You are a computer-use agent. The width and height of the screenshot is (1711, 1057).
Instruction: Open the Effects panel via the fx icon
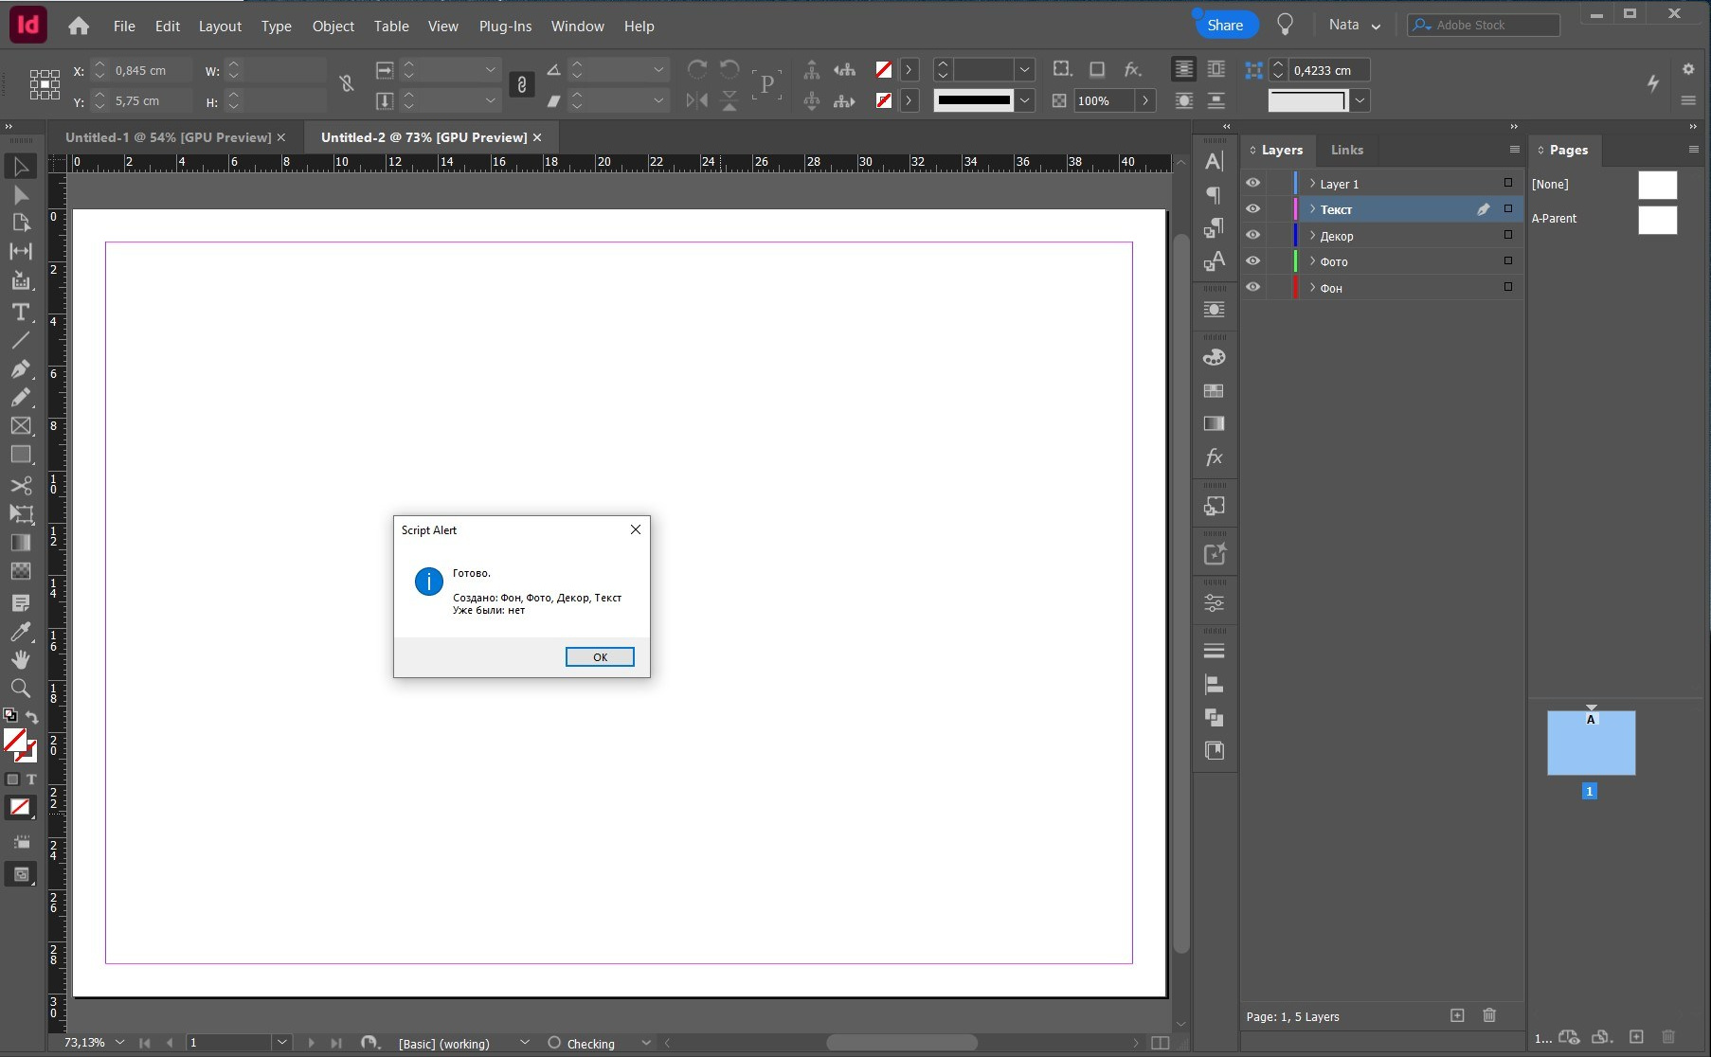click(x=1216, y=457)
